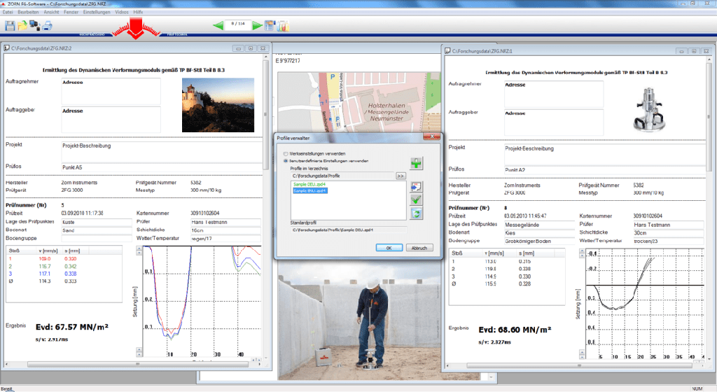Click Abbruch in Profile verwalten dialog

click(x=419, y=248)
